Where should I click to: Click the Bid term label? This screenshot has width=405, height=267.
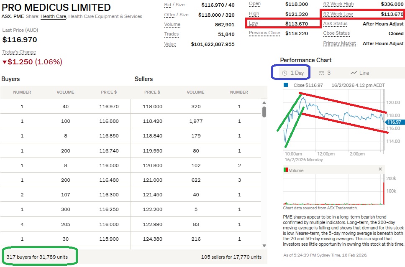coord(168,4)
